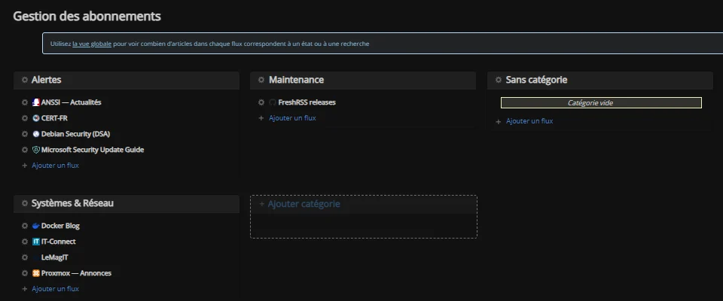723x301 pixels.
Task: Click gear icon beside CERT-FR
Action: [25, 118]
